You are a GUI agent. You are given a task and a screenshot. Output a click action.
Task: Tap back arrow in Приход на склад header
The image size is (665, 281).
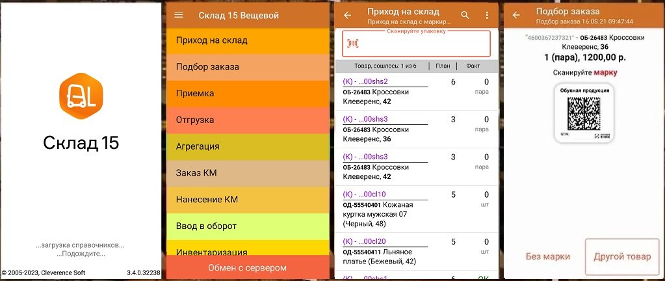(347, 15)
